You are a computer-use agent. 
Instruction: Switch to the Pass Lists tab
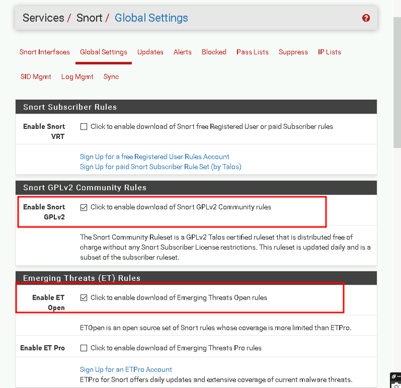pos(252,52)
